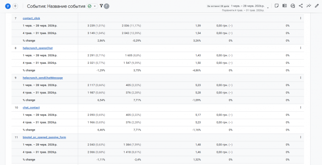
Task: Click the comparison period Порівняти text
Action: (x=243, y=10)
